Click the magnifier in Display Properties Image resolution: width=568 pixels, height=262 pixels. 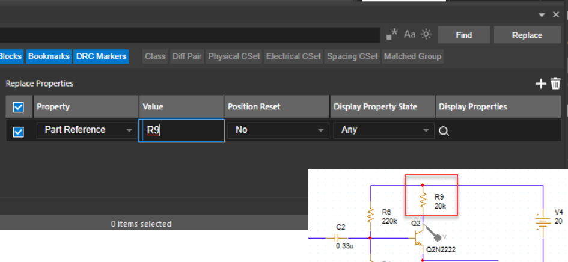click(x=444, y=130)
